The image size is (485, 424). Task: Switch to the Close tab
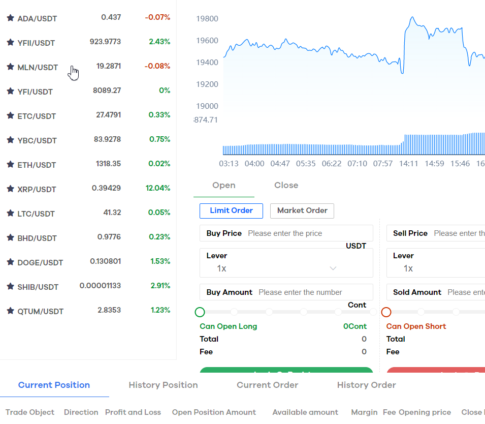coord(286,185)
